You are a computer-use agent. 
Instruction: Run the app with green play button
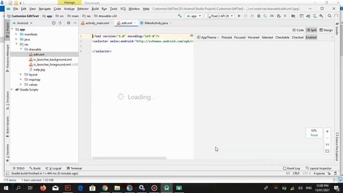[239, 16]
